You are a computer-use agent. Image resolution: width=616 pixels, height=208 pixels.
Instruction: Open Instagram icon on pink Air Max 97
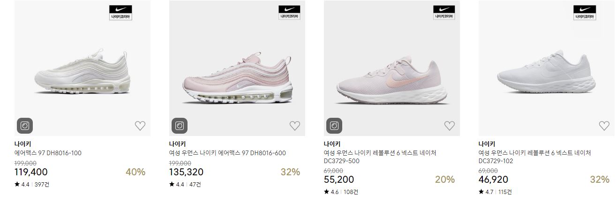[180, 125]
